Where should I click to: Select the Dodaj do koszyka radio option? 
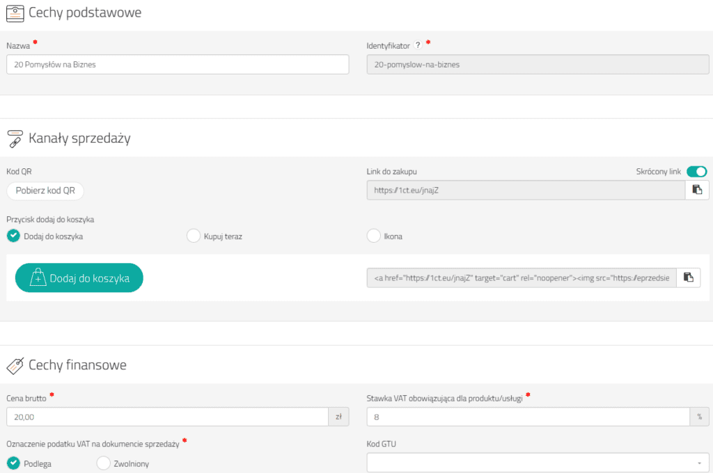point(13,236)
